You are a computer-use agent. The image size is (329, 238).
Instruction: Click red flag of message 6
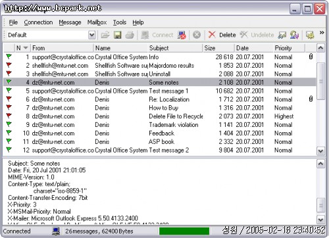click(9, 99)
